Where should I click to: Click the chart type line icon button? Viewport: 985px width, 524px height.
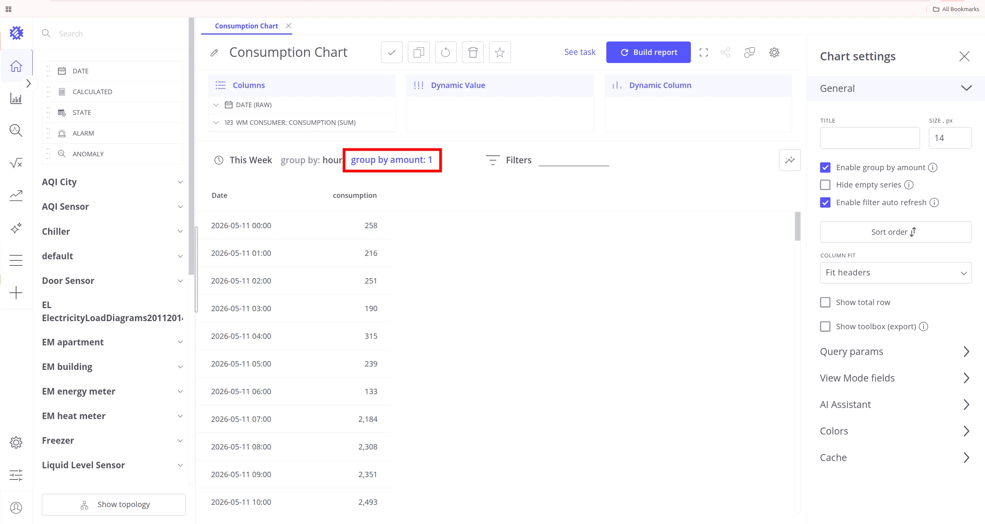coord(790,160)
